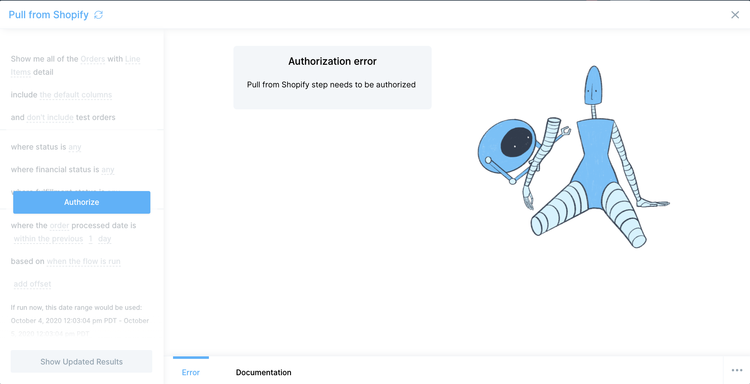This screenshot has height=384, width=750.
Task: Select the 'order' processed date option
Action: point(59,226)
